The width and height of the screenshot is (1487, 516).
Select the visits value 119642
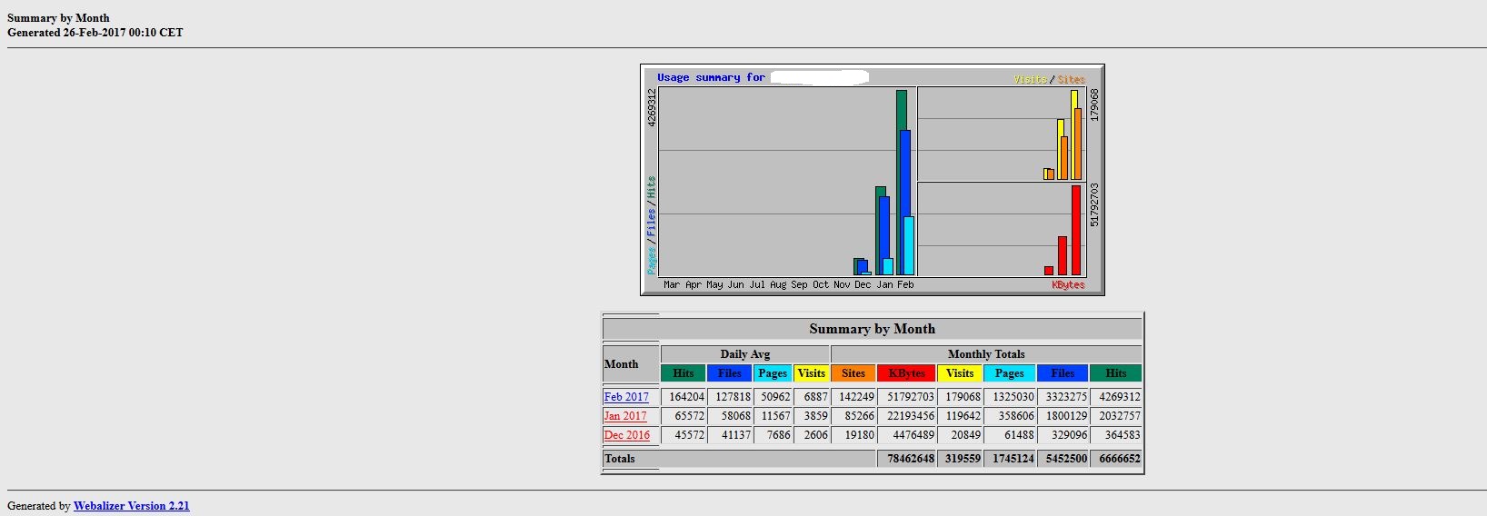click(963, 416)
